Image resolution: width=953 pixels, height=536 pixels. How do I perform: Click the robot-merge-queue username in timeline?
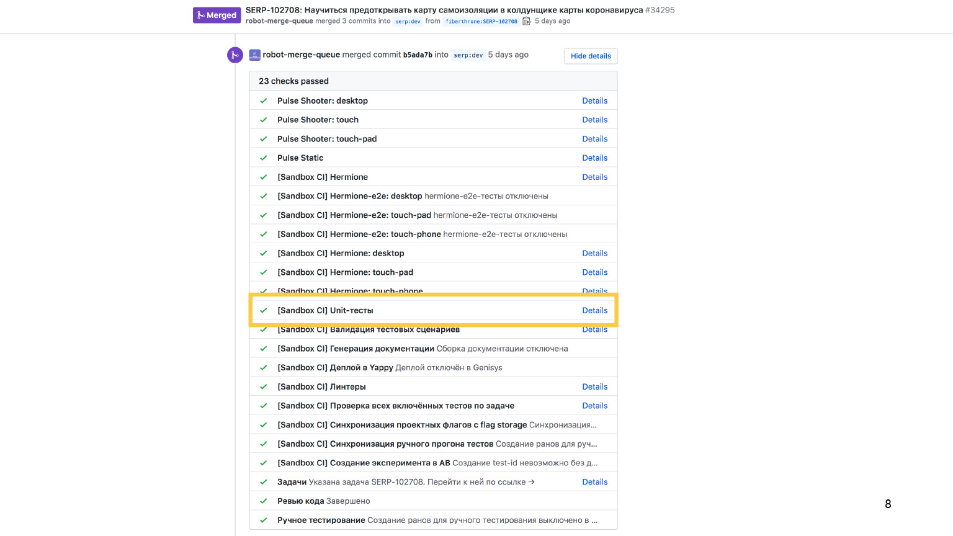[301, 55]
